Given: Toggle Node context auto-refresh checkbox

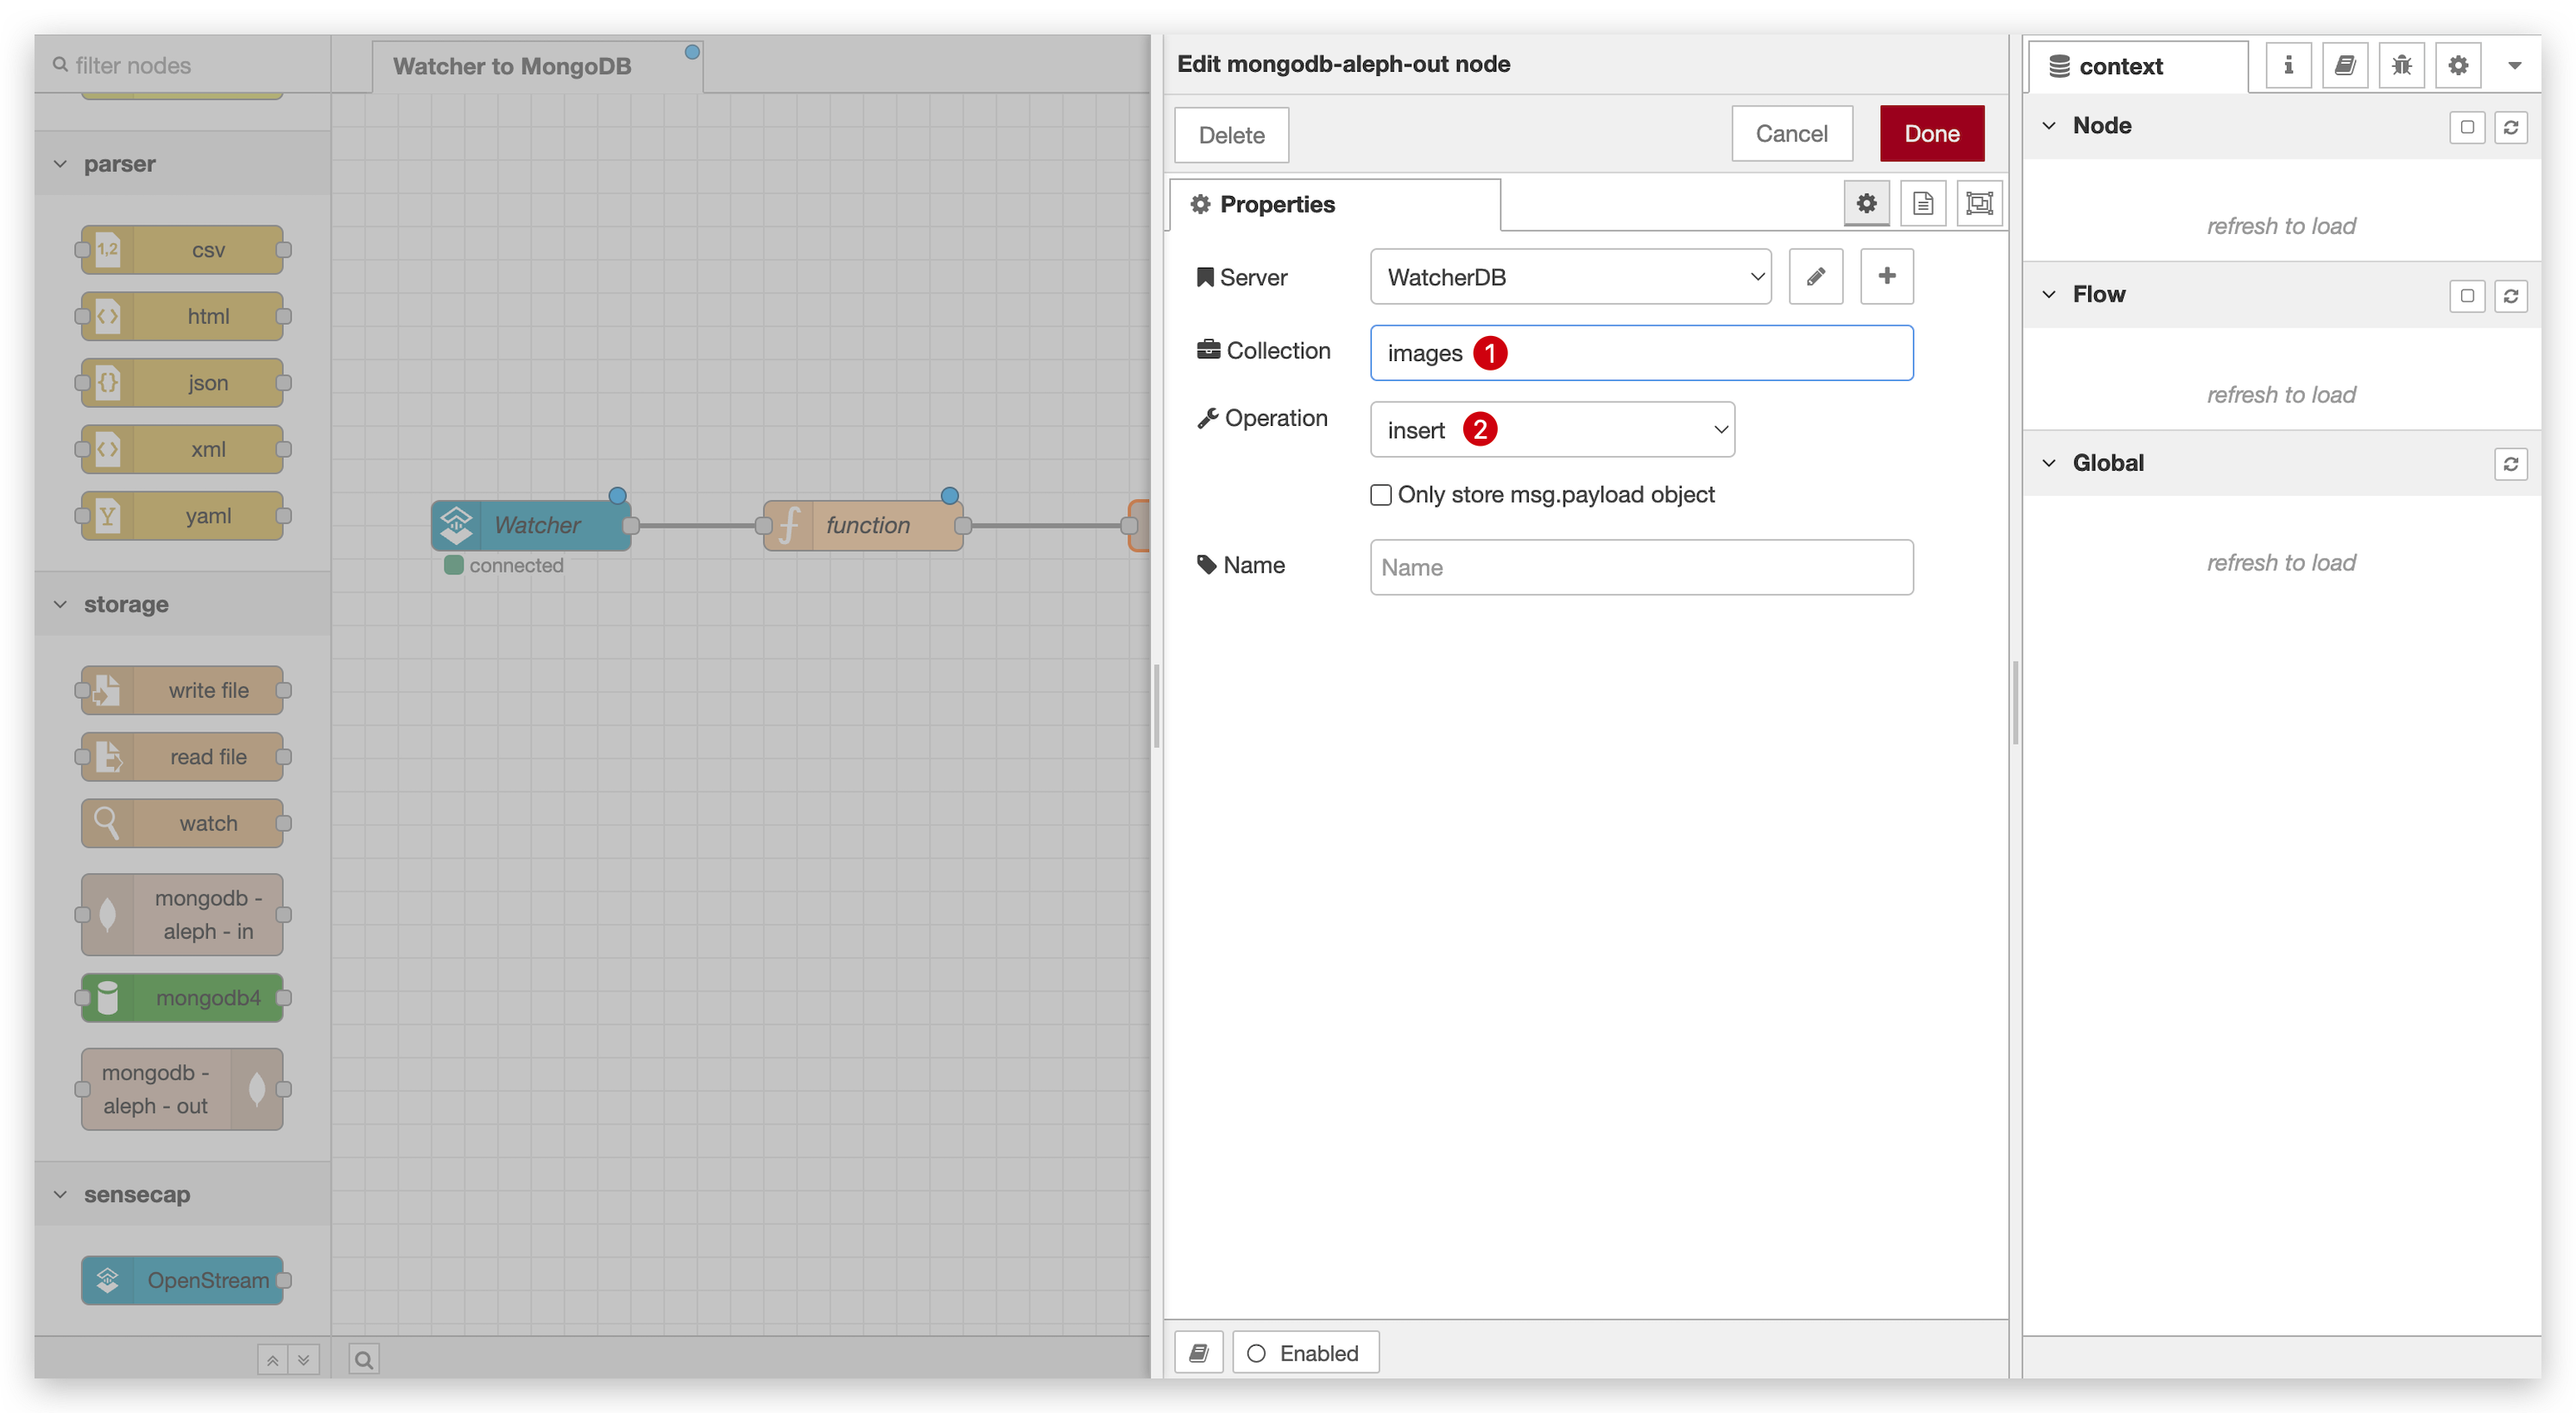Looking at the screenshot, I should point(2467,127).
